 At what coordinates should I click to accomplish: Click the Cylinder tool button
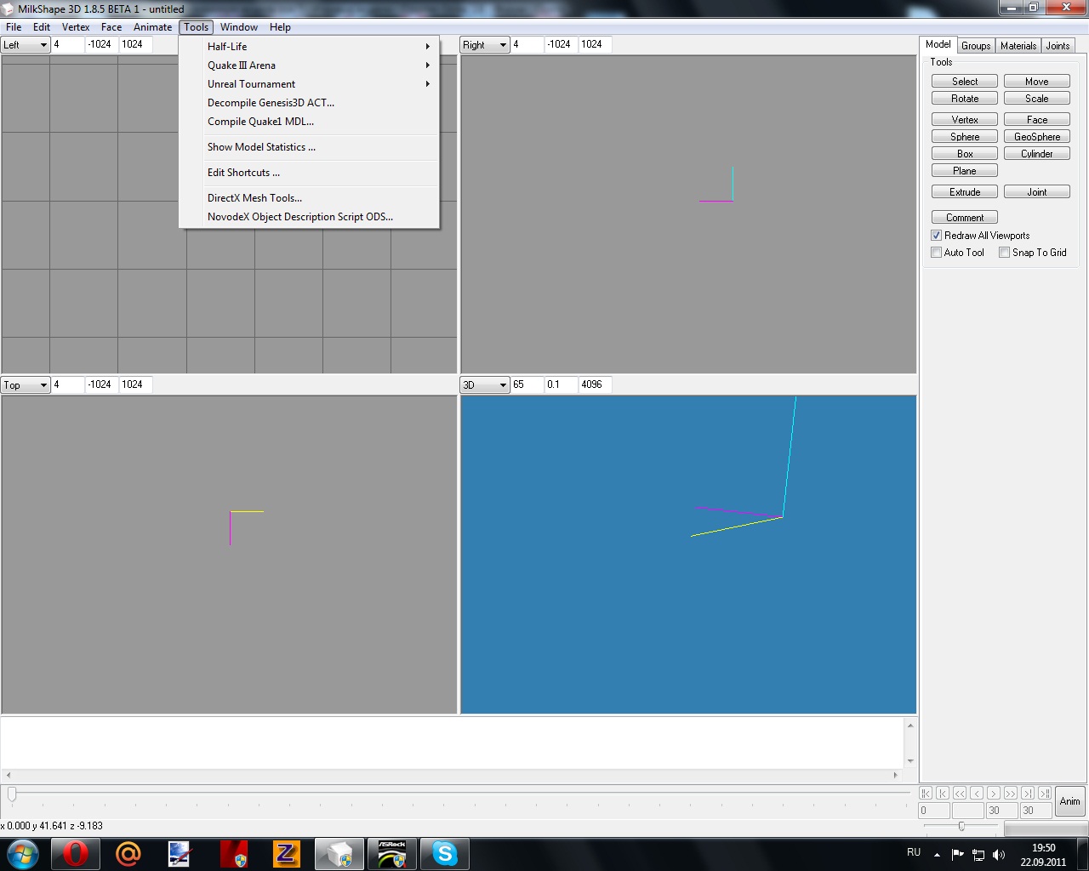1037,154
